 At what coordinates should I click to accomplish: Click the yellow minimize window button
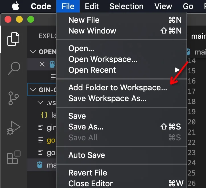[19, 19]
